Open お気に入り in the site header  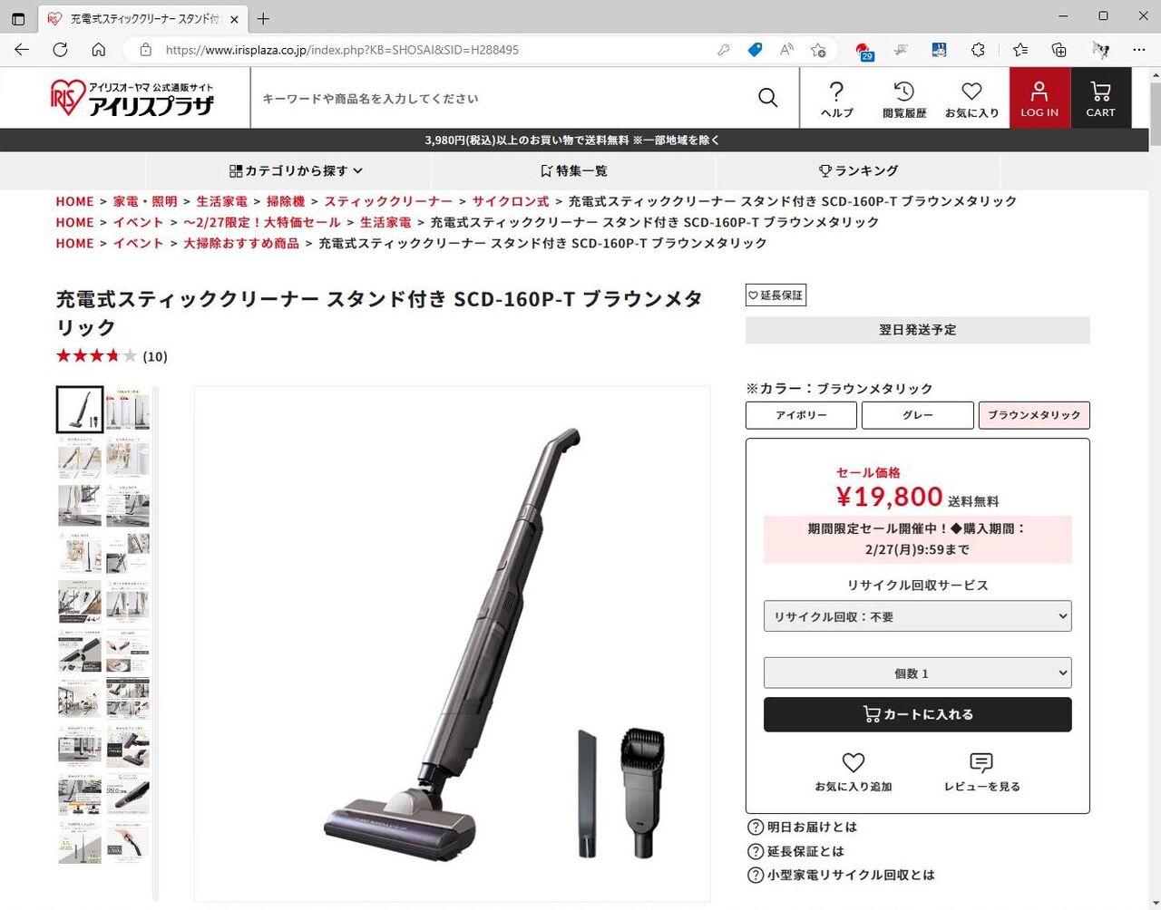pyautogui.click(x=971, y=99)
